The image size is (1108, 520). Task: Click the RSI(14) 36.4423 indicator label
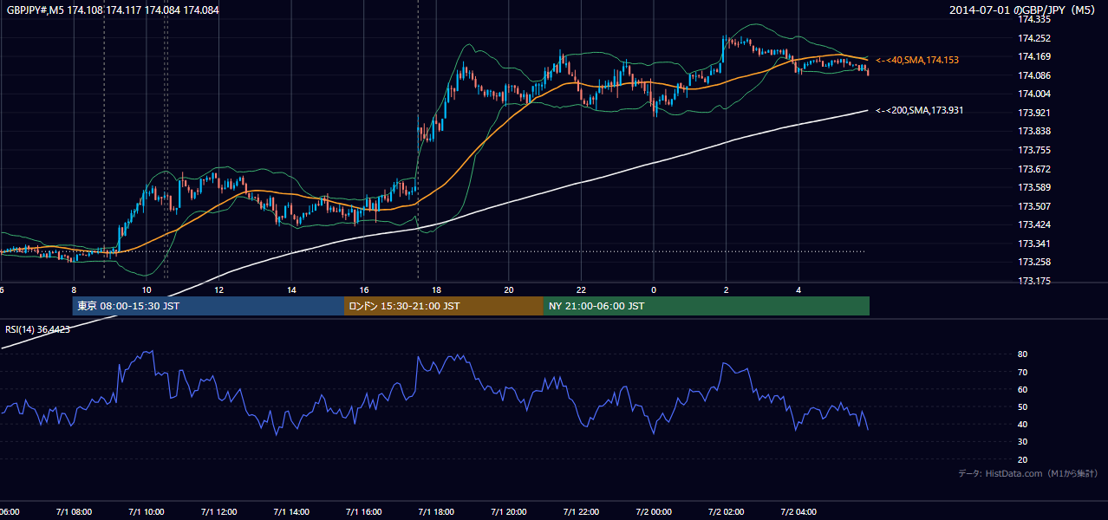pos(37,329)
